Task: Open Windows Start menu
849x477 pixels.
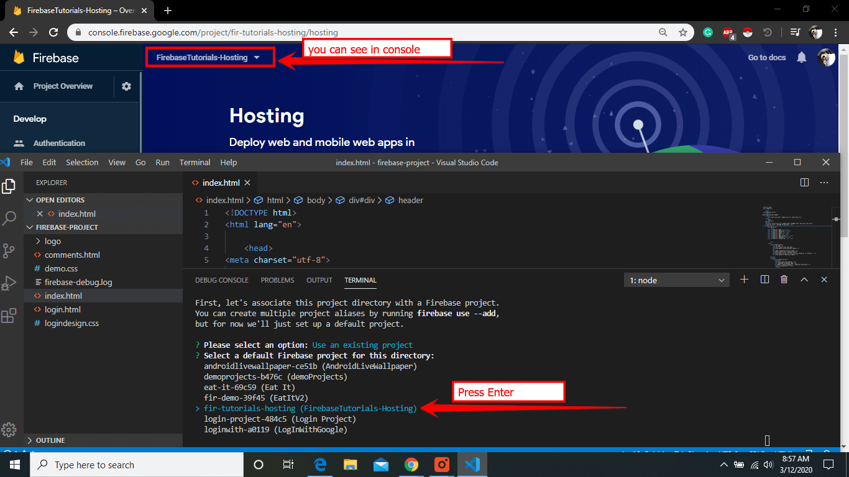Action: (15, 465)
